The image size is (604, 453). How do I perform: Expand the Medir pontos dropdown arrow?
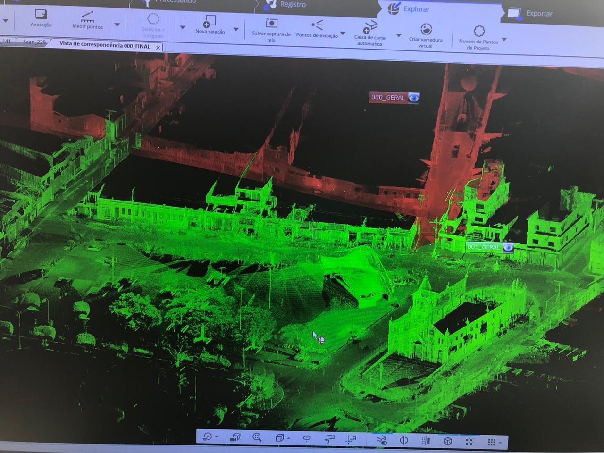(117, 25)
